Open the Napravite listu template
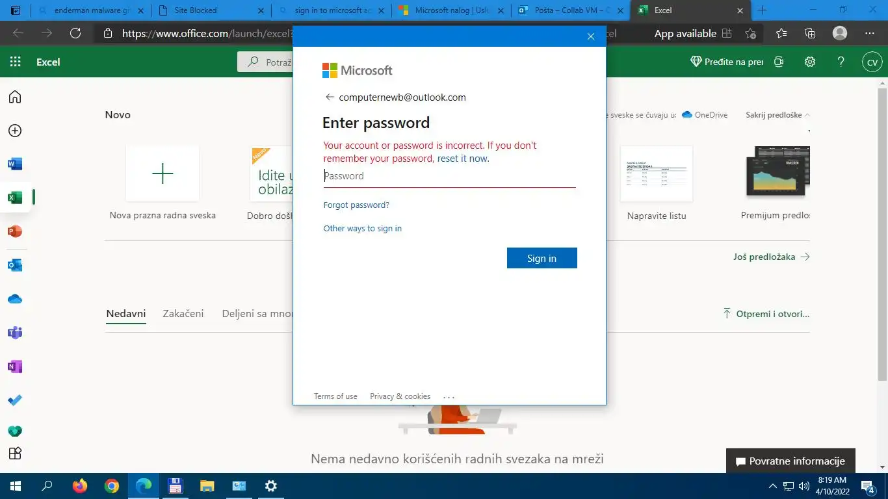 (657, 173)
